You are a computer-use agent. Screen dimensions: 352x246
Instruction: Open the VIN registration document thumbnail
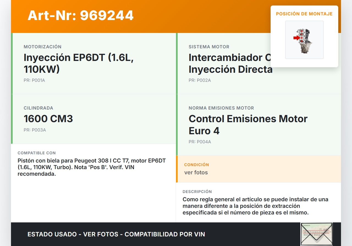click(x=317, y=234)
